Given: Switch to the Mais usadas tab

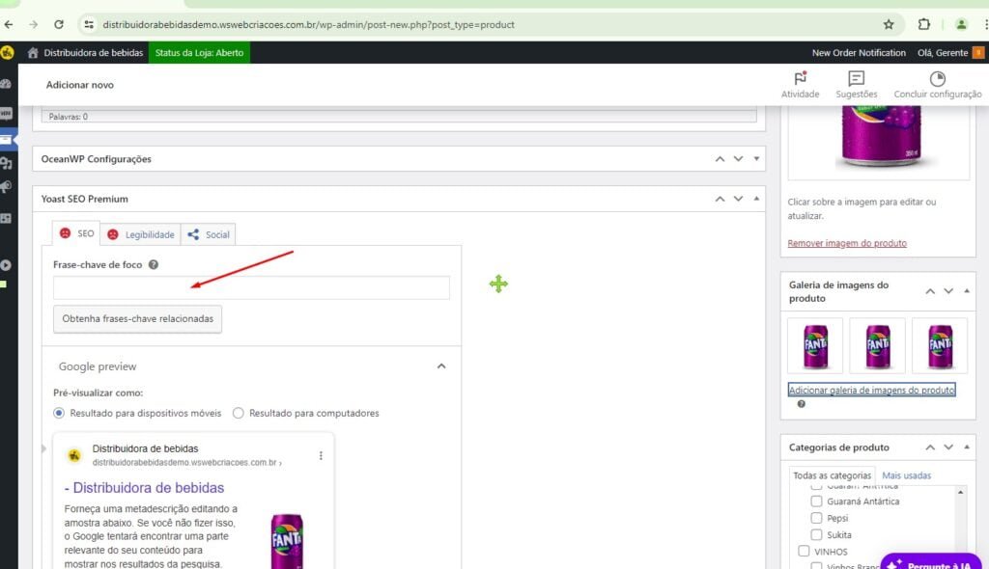Looking at the screenshot, I should coord(906,475).
